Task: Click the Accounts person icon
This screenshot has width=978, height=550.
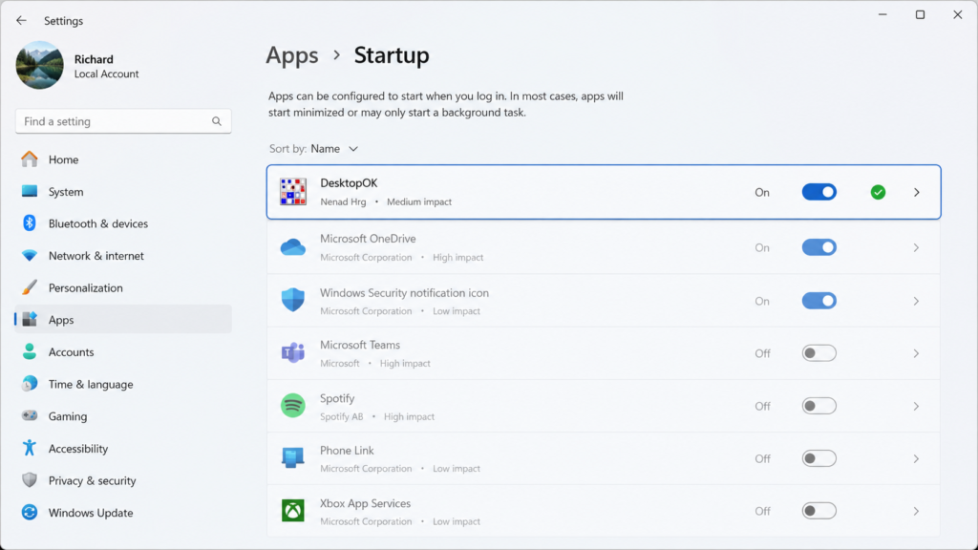Action: (30, 351)
